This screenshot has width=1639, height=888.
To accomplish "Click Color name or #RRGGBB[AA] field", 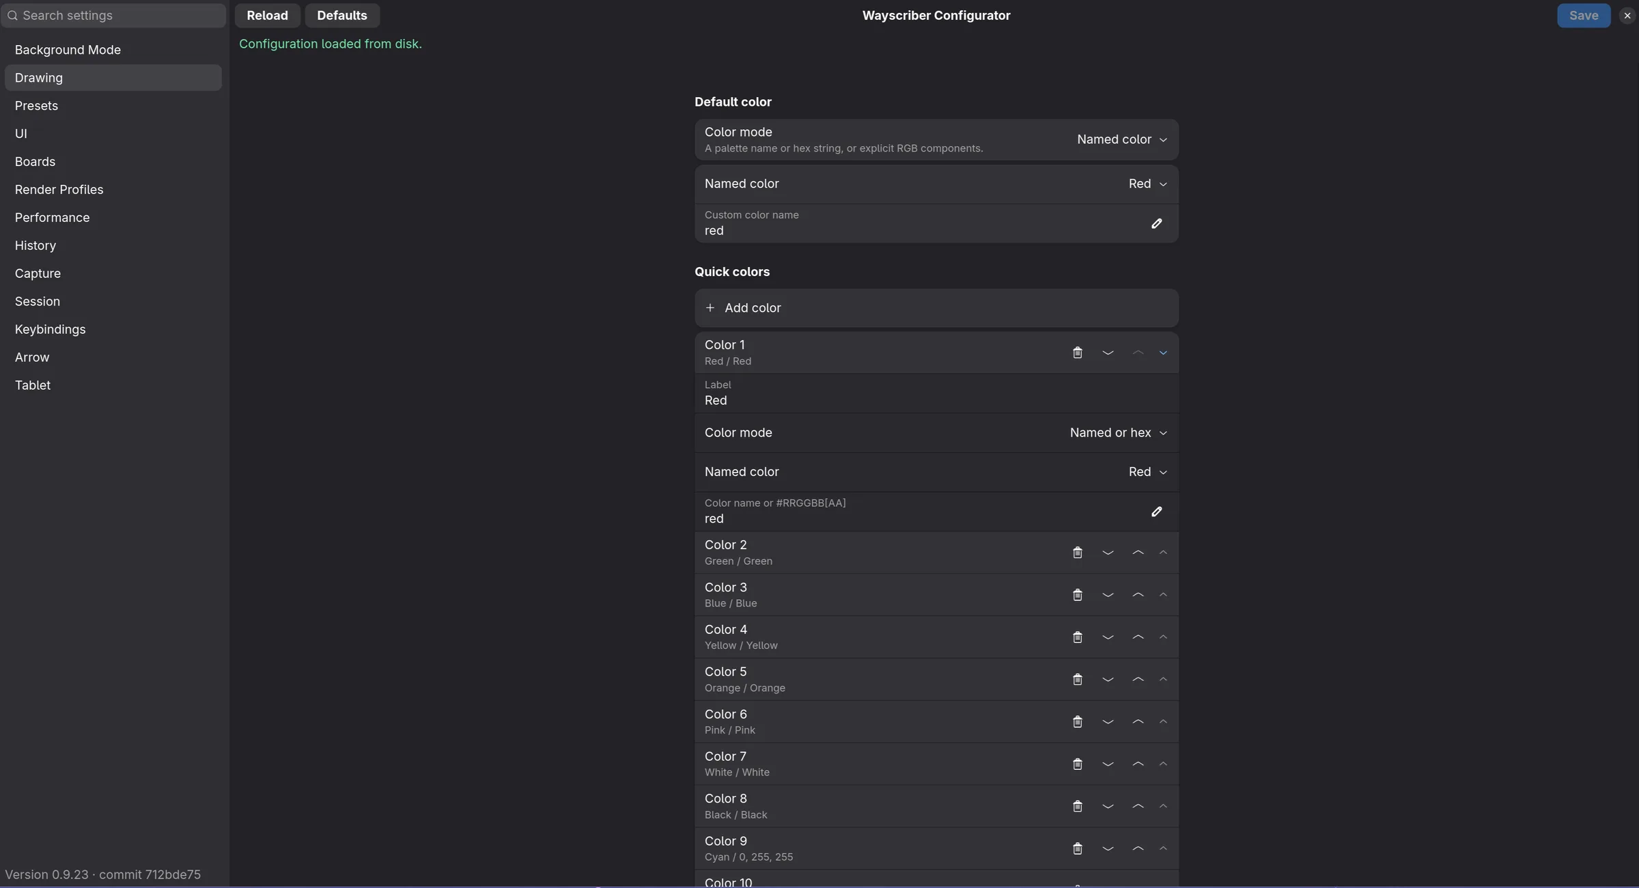I will pos(936,512).
